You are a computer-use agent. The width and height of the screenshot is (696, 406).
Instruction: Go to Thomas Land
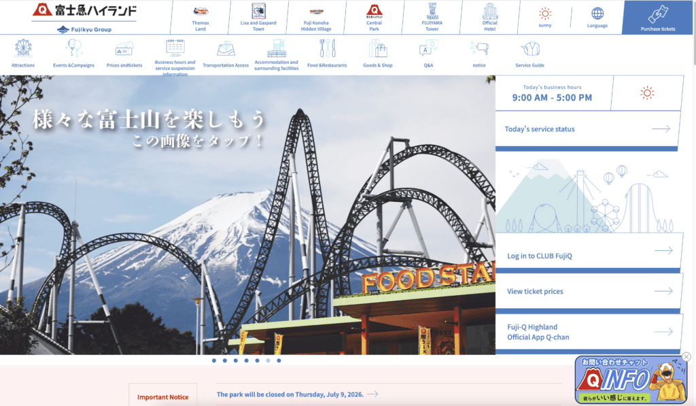tap(201, 18)
